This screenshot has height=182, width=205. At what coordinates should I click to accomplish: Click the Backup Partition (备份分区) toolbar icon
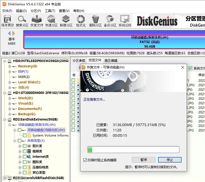pyautogui.click(x=110, y=21)
